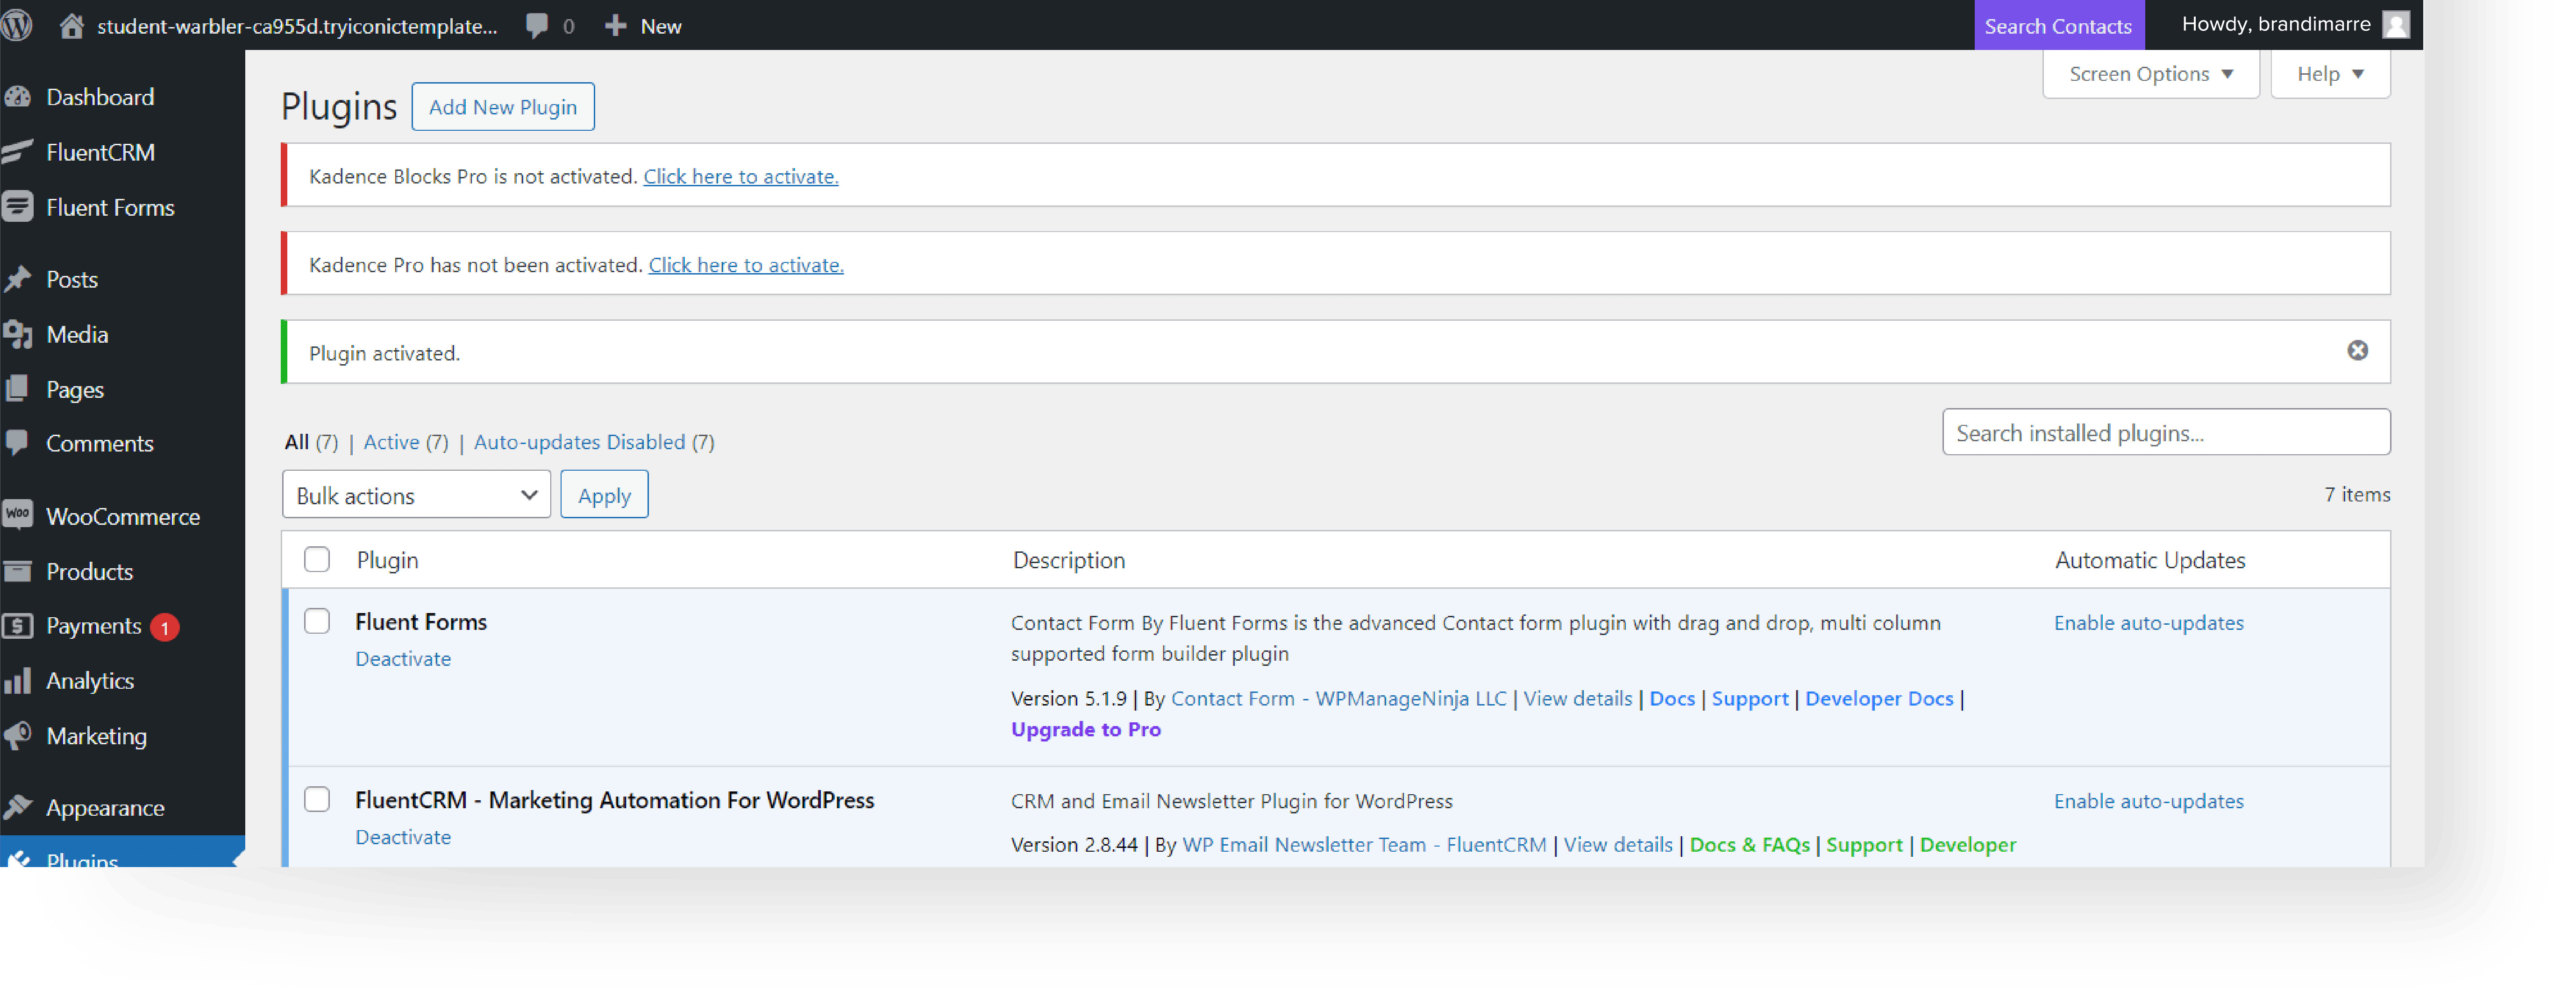Click Add New Plugin button

click(503, 107)
